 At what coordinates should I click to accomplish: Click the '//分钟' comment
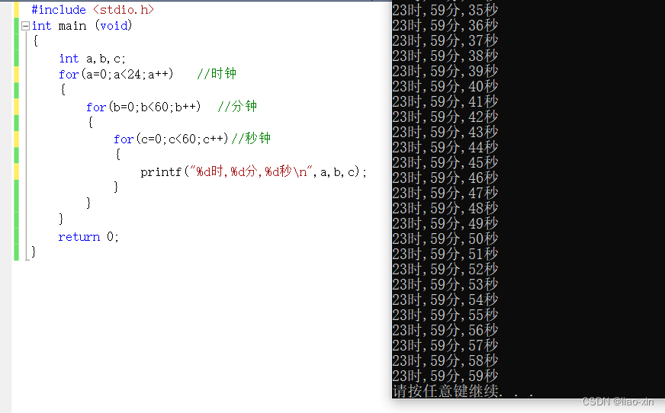237,107
